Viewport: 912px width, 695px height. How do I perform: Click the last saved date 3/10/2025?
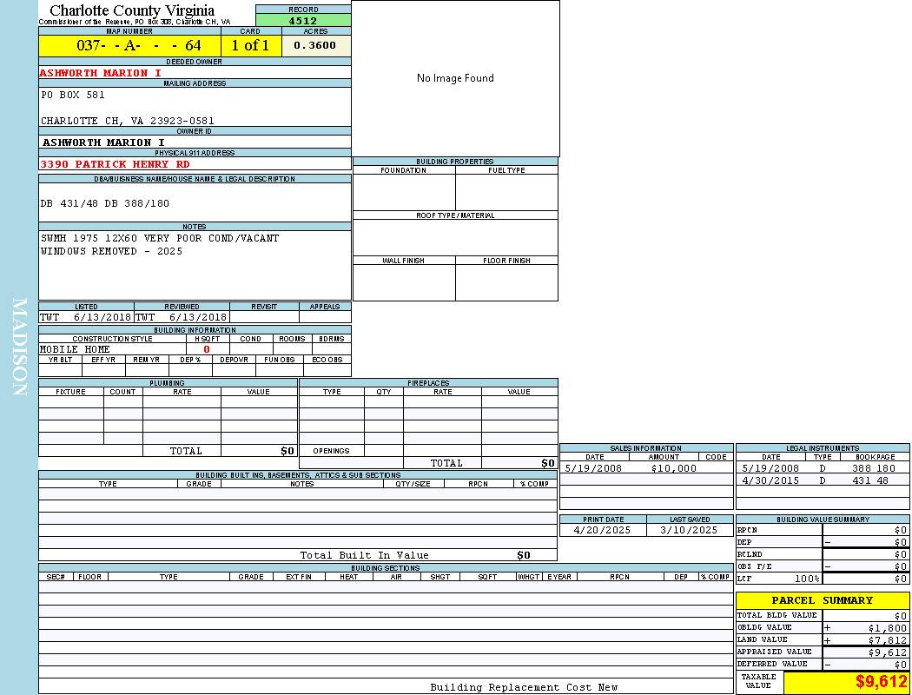click(x=689, y=530)
